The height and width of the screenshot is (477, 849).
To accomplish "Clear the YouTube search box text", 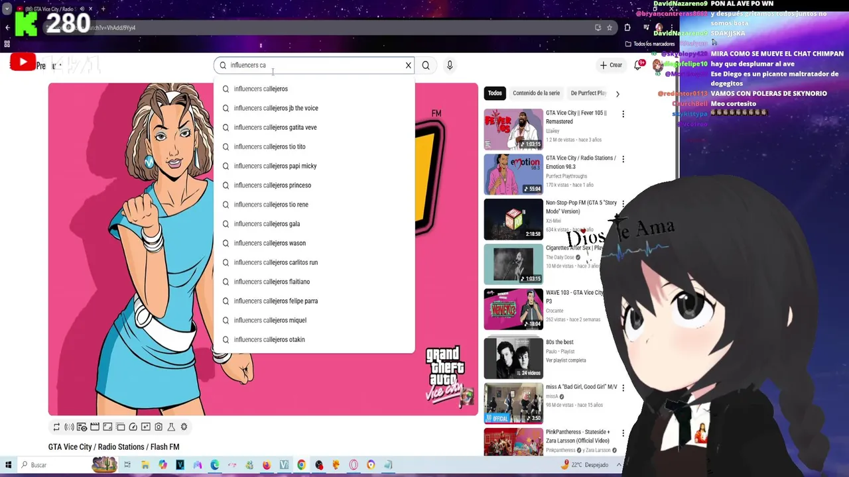I will pos(408,65).
